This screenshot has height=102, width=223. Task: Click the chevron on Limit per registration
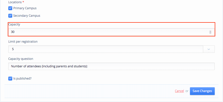click(209, 49)
